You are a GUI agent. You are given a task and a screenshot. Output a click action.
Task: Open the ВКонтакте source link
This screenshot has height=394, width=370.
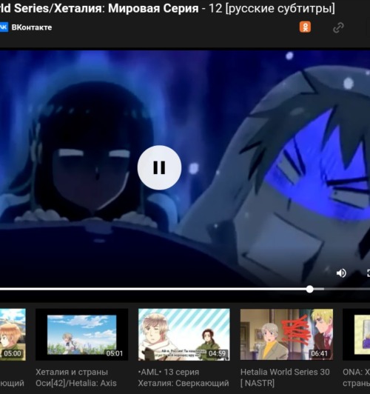[x=32, y=27]
